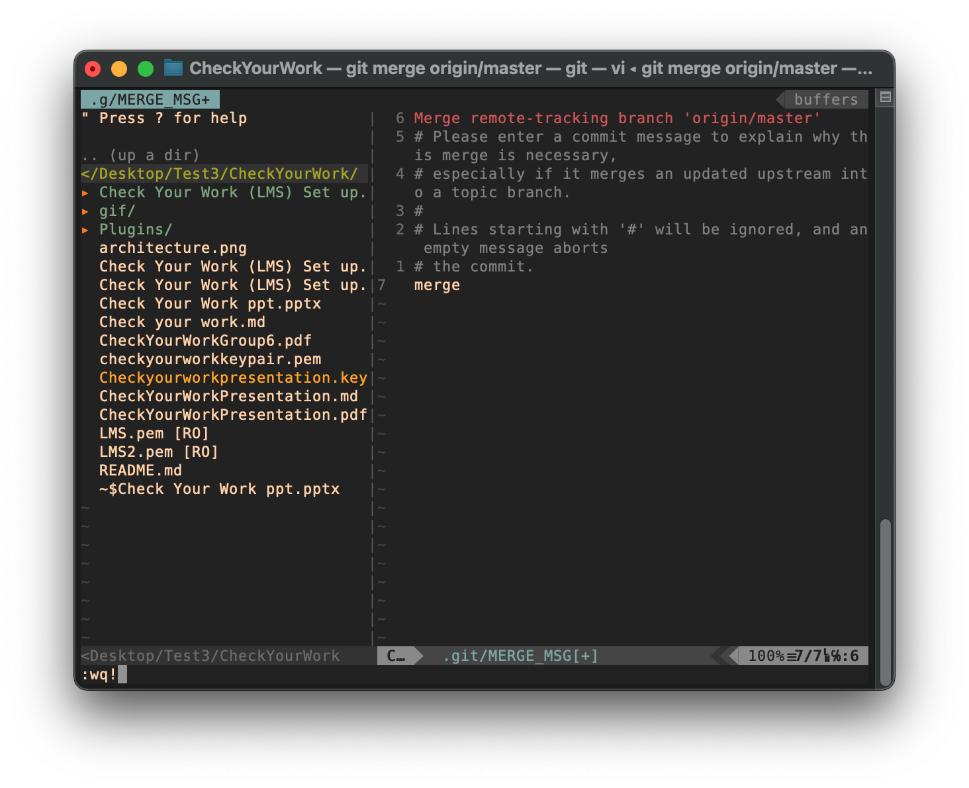Screen dimensions: 969x788
Task: Click the '# the commit.' comment line
Action: click(x=474, y=266)
